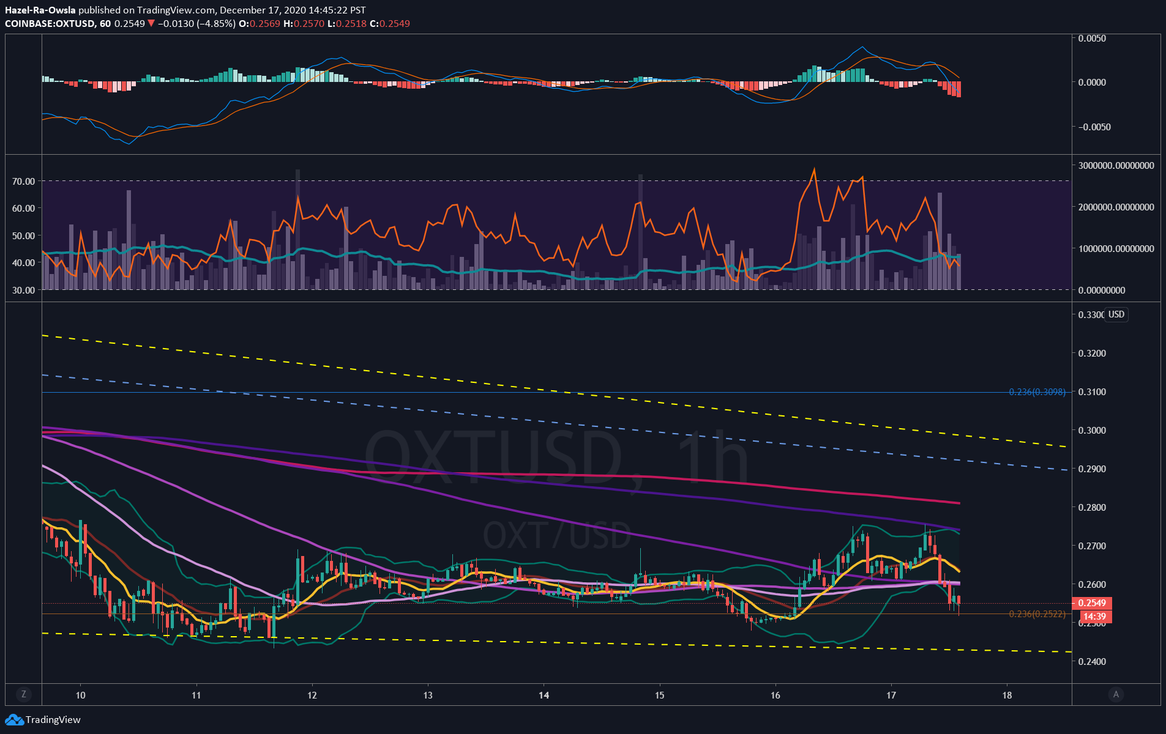Click date label 14 on time axis
The image size is (1166, 734).
click(x=544, y=695)
